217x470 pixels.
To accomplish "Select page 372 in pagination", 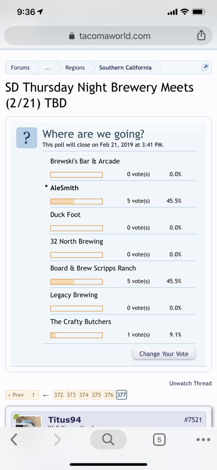I will [58, 395].
